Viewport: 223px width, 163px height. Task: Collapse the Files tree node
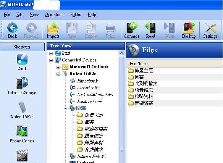tap(65, 109)
